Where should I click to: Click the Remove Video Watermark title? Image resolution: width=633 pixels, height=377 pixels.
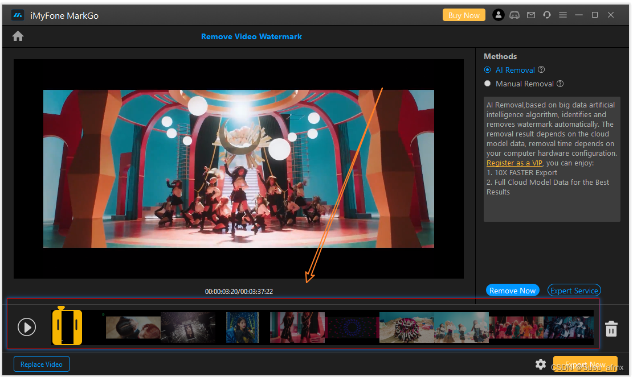pyautogui.click(x=251, y=36)
